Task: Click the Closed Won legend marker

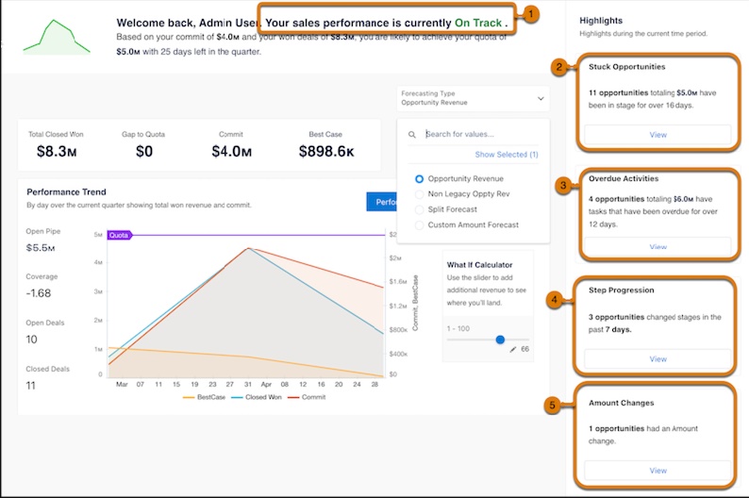Action: click(x=237, y=397)
